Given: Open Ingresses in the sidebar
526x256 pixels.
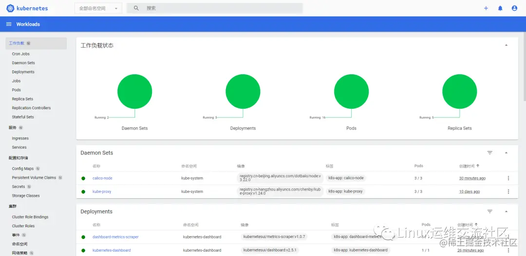Looking at the screenshot, I should [20, 138].
